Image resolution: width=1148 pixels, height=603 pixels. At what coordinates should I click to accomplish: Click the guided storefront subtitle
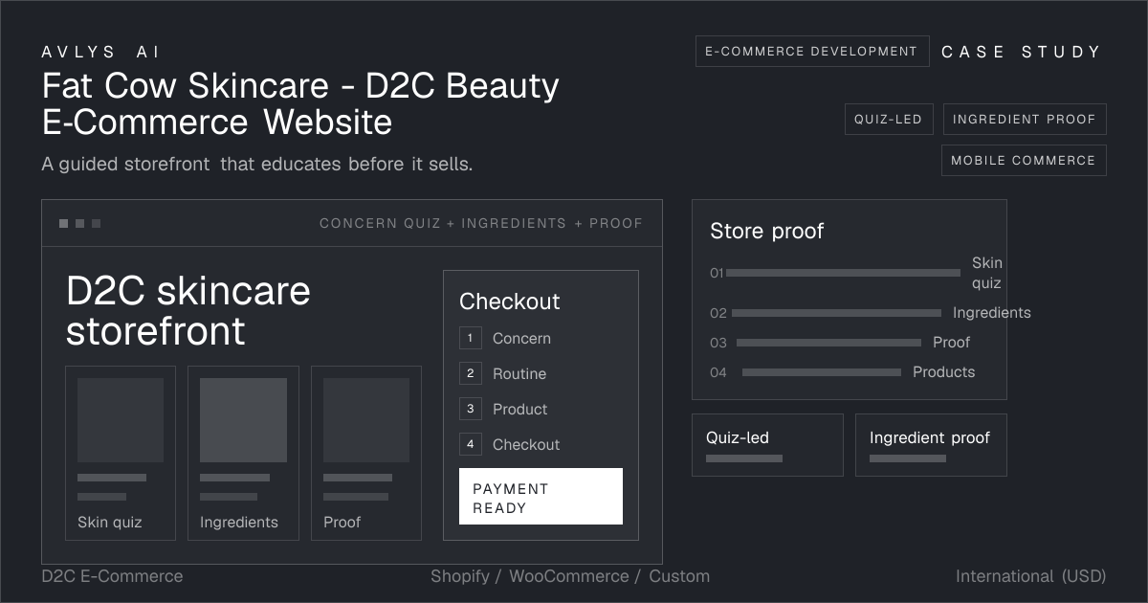257,165
